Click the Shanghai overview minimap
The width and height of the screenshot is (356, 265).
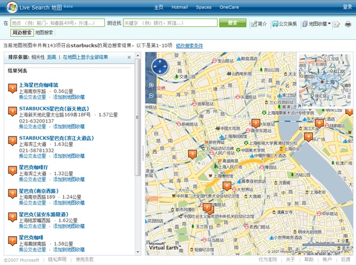tap(325, 80)
